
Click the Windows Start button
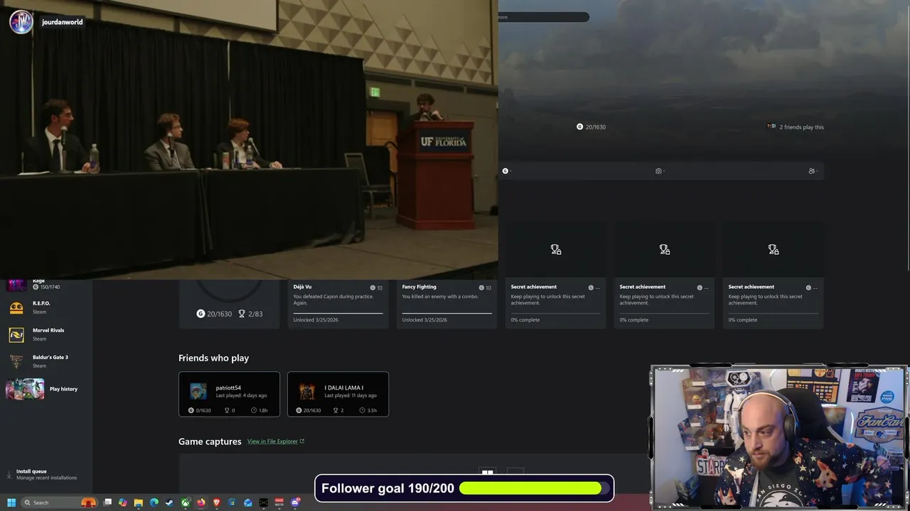[x=11, y=502]
